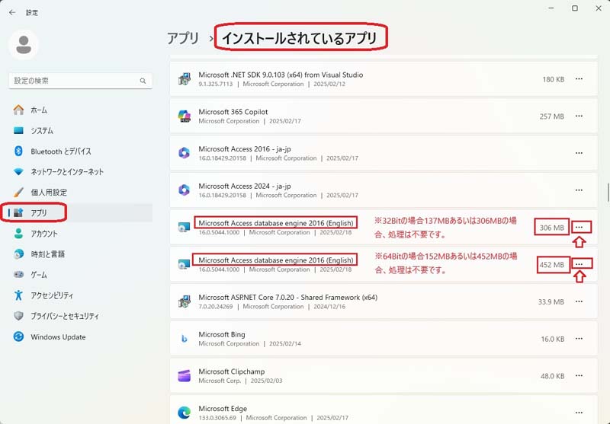Click the 257 MB size value
The image size is (610, 424).
551,116
